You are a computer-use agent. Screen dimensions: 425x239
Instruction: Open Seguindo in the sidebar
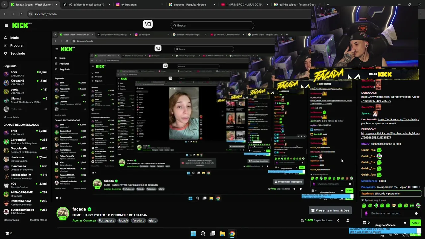(17, 53)
